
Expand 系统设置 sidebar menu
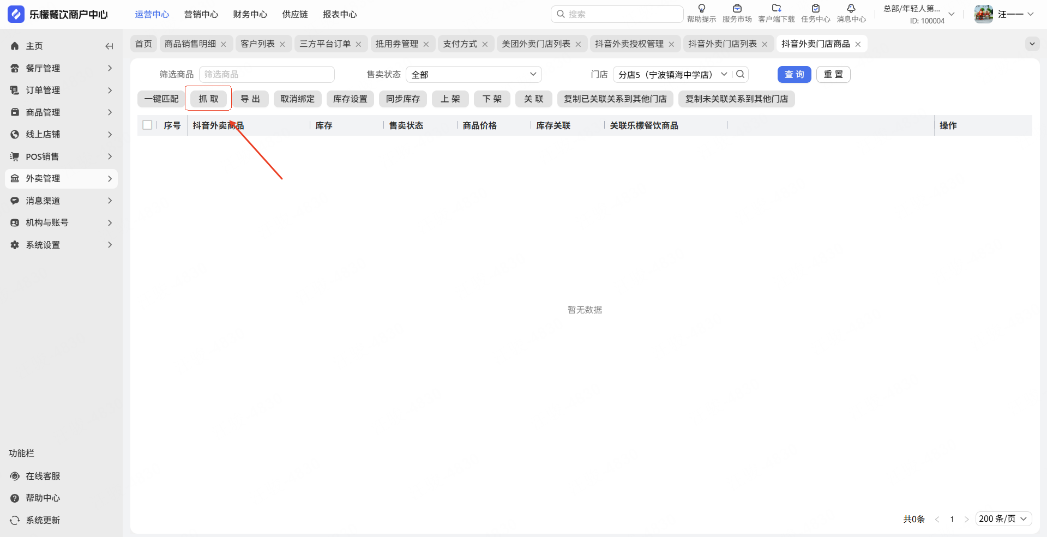pos(61,245)
